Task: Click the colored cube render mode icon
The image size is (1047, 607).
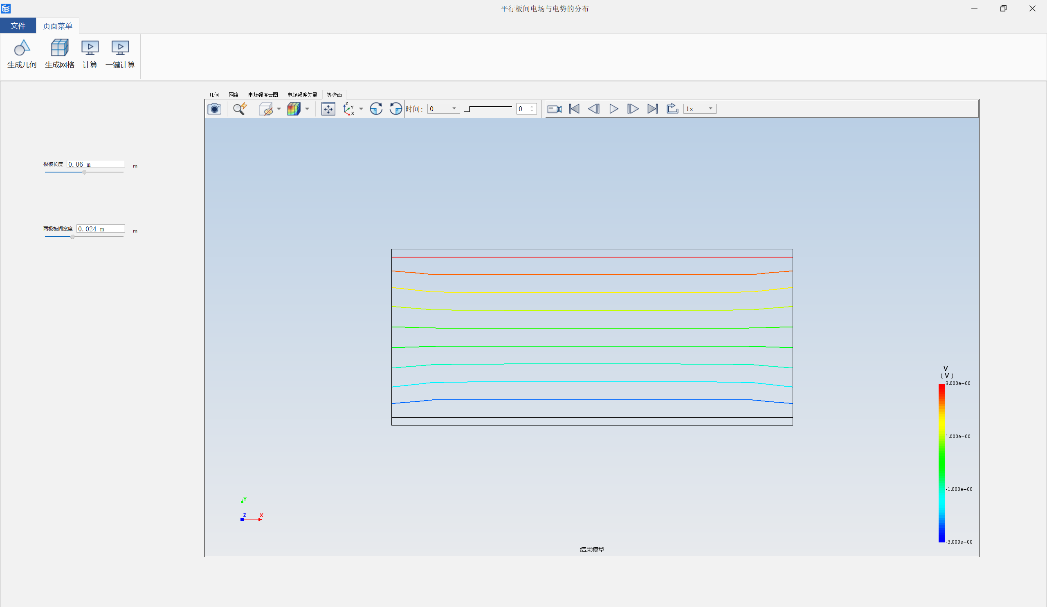Action: click(294, 109)
